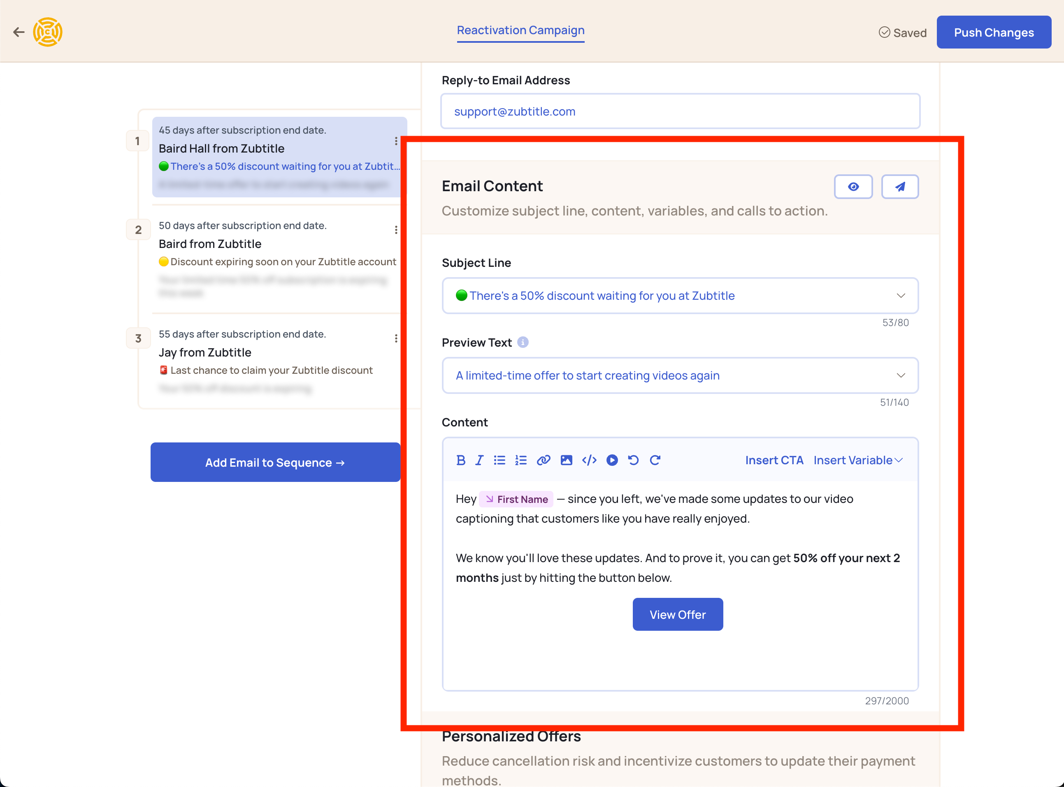Viewport: 1064px width, 787px height.
Task: Preview email with the eye button
Action: tap(853, 187)
